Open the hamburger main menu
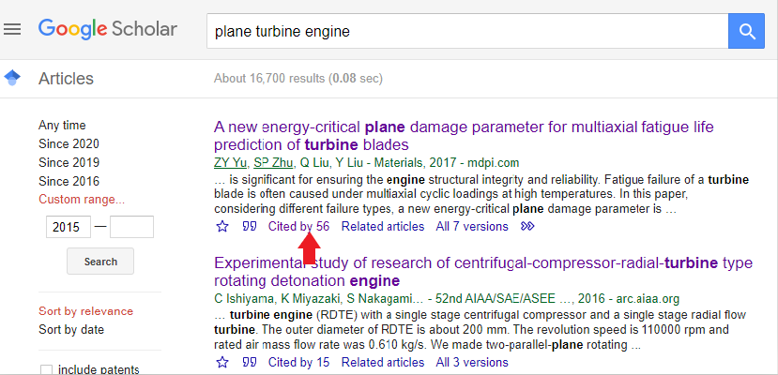This screenshot has height=375, width=778. pyautogui.click(x=12, y=29)
